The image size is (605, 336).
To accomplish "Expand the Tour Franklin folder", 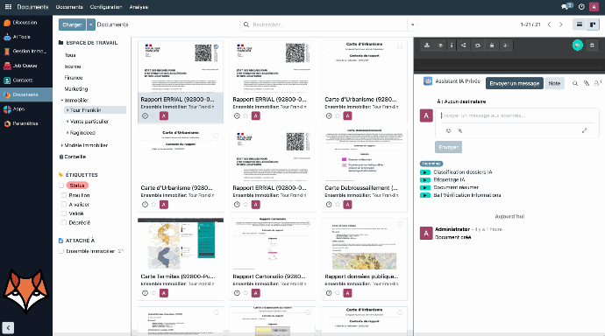I will pos(68,110).
